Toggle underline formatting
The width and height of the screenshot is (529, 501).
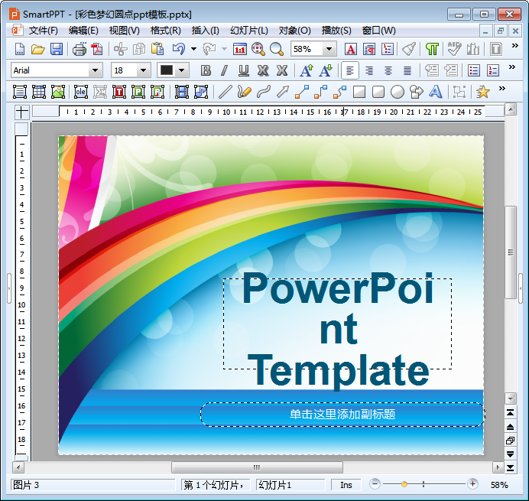(x=244, y=70)
